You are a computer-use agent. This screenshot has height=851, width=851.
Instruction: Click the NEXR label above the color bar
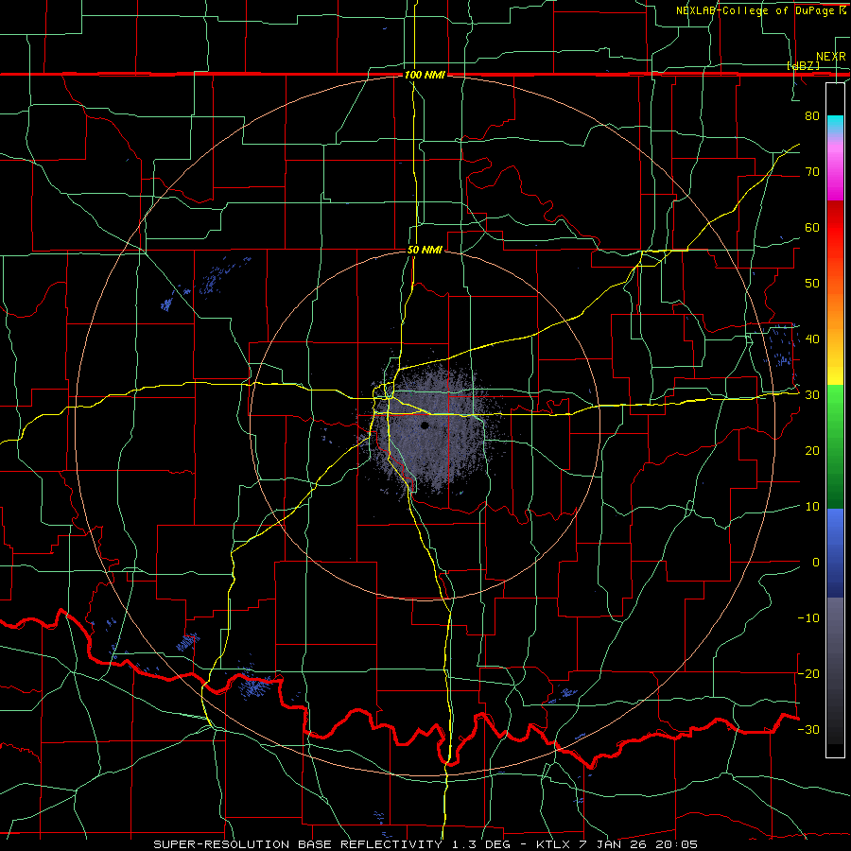click(x=830, y=57)
